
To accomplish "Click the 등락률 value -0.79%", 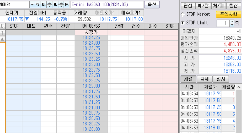I will pyautogui.click(x=61, y=19).
